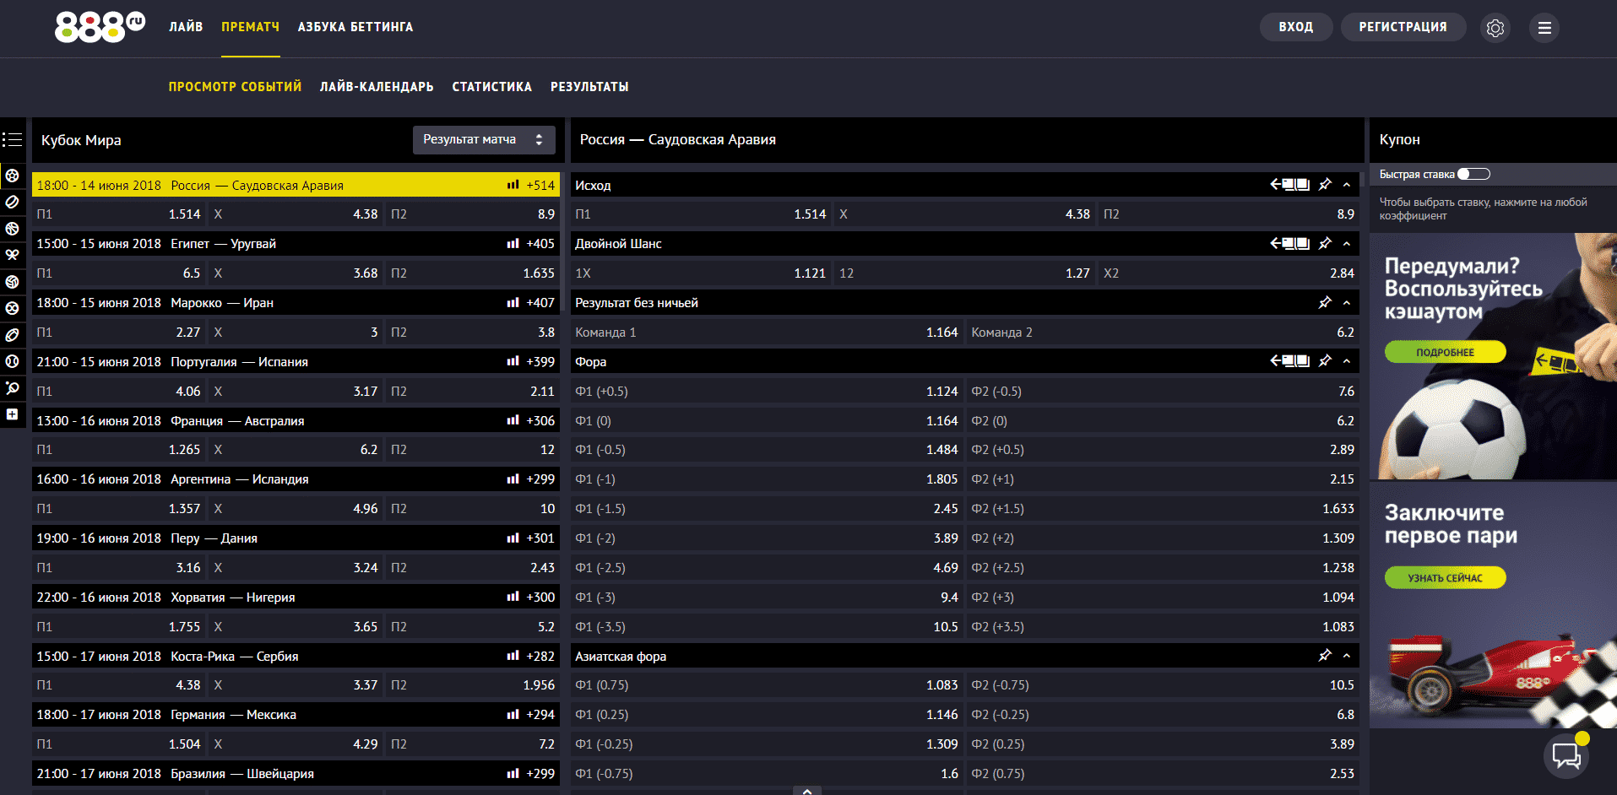Click cashout icon on Двойной Шанс row
Screen dimensions: 1617x795
(x=1290, y=243)
